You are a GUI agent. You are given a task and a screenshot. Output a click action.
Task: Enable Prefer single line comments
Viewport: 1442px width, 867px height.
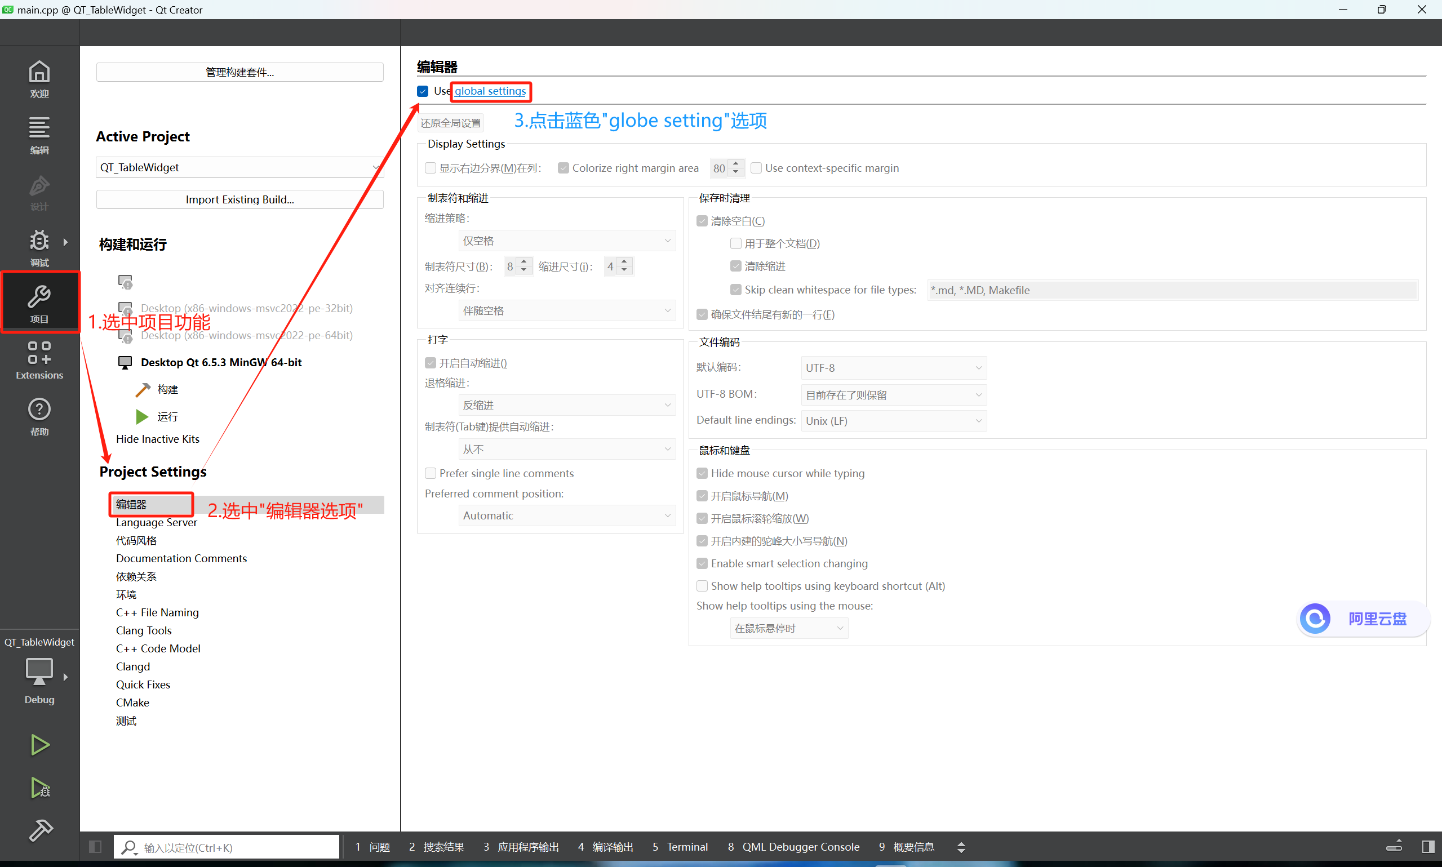(x=431, y=473)
